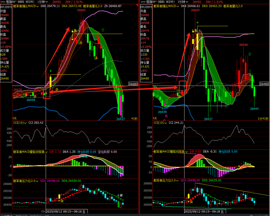Screen dimensions: 270x216
Task: Click the magenta 低 marker on right chart
Action: [x=166, y=116]
